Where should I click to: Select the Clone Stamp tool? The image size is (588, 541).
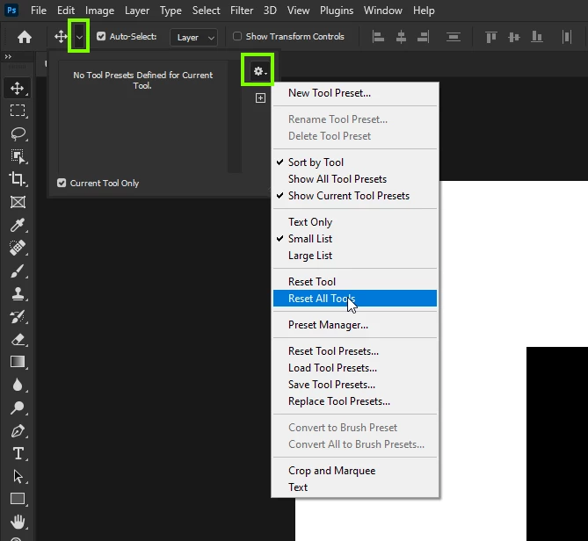[x=18, y=293]
